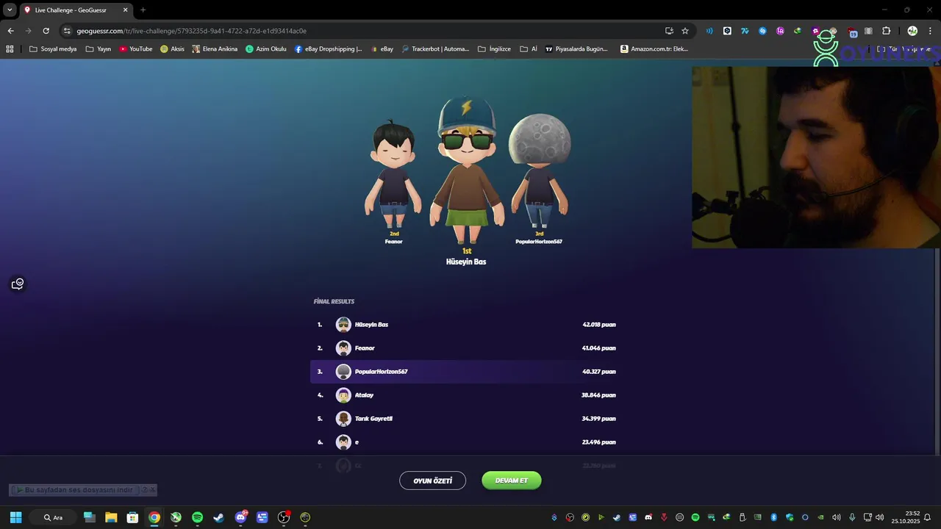The width and height of the screenshot is (941, 529).
Task: Open the Windows Start menu
Action: pos(15,517)
